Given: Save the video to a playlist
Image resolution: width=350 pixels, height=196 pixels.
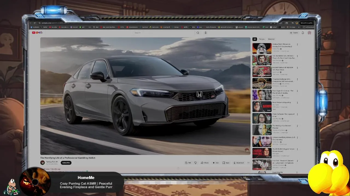Looking at the screenshot, I should (226, 163).
